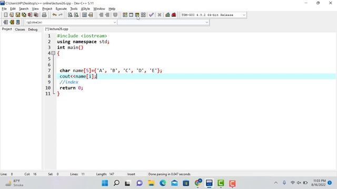
Task: Open the View menu
Action: [x=35, y=9]
